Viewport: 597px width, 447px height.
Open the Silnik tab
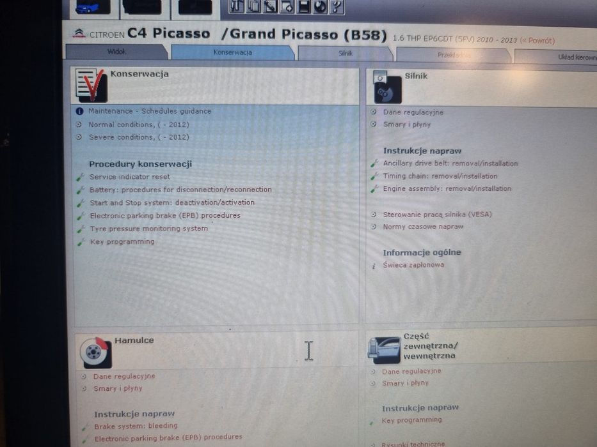point(346,54)
